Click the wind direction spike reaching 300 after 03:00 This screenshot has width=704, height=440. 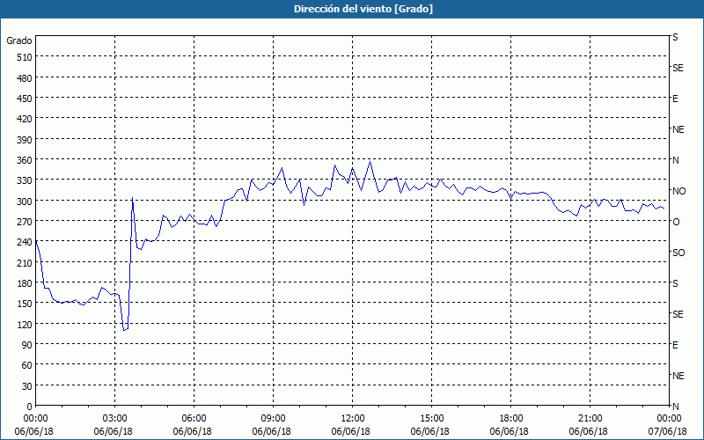(133, 198)
